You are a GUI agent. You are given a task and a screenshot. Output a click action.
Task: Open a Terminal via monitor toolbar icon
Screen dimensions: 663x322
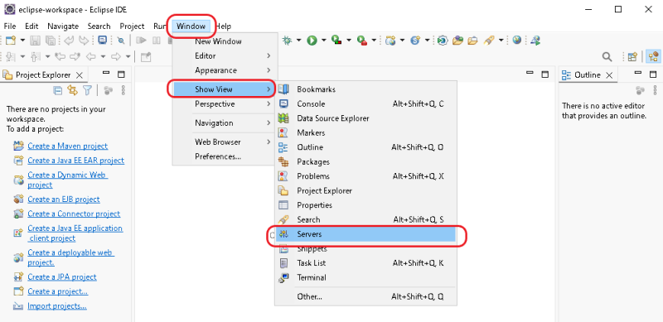(102, 40)
